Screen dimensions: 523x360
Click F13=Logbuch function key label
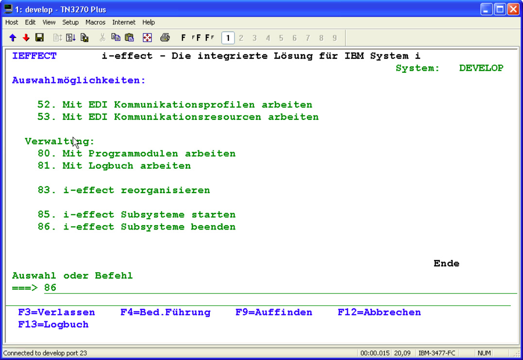click(53, 325)
